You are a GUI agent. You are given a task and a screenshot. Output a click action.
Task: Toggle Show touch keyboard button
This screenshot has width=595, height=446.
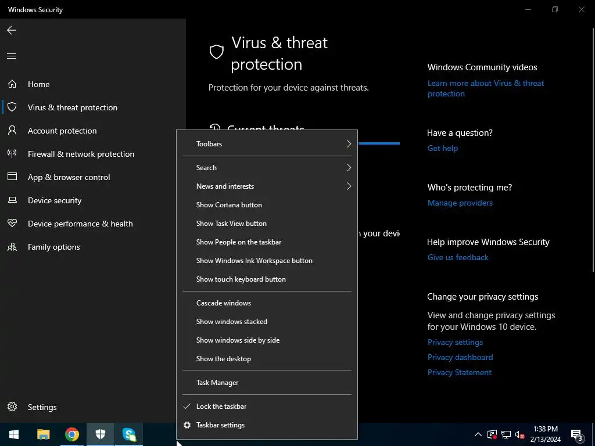point(267,279)
